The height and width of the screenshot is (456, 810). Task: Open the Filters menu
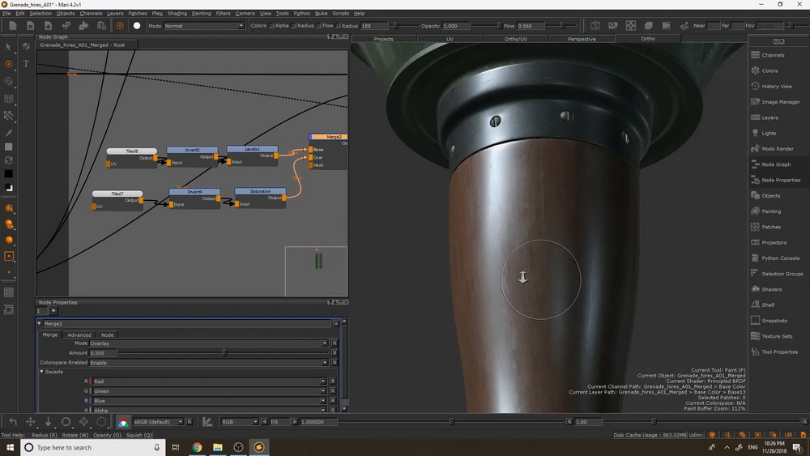coord(224,14)
